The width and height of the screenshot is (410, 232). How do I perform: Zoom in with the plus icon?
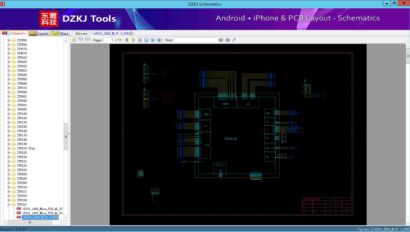pyautogui.click(x=159, y=40)
